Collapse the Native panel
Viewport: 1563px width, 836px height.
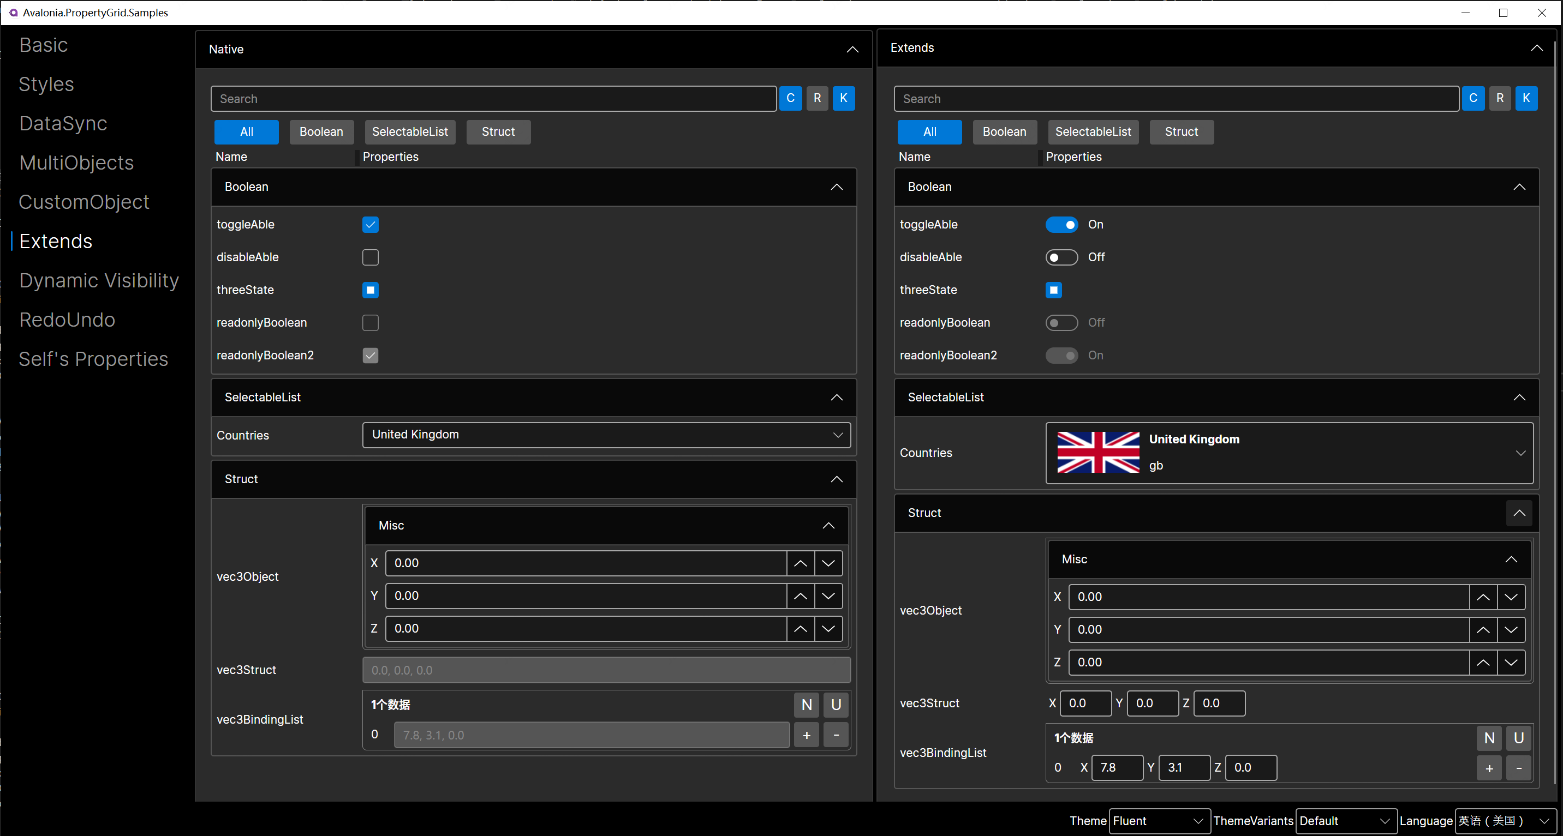(852, 49)
